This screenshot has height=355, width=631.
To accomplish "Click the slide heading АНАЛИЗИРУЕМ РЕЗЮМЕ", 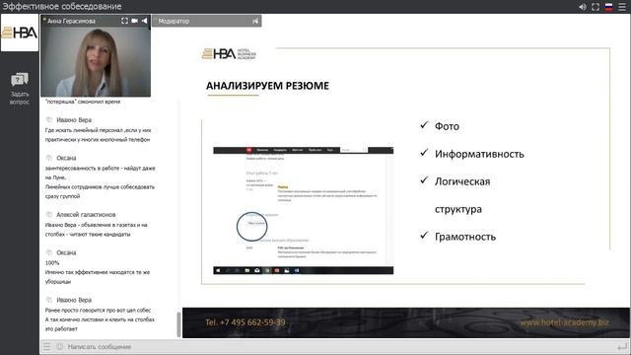I will [267, 86].
